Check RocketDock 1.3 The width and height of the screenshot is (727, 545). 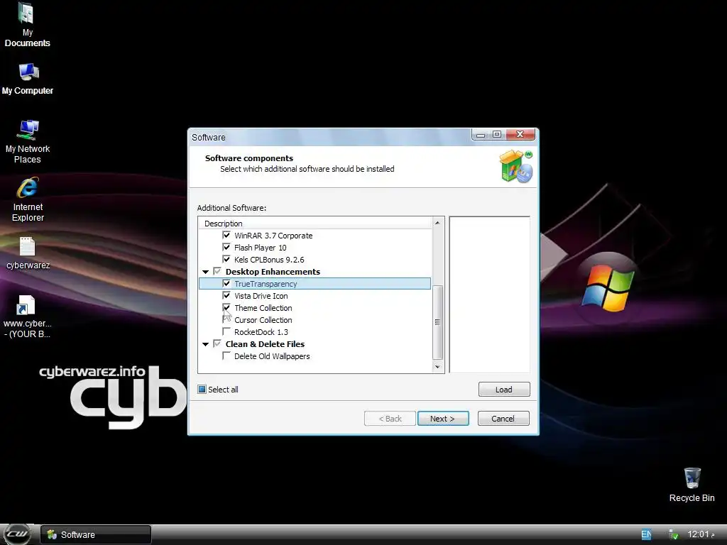226,331
